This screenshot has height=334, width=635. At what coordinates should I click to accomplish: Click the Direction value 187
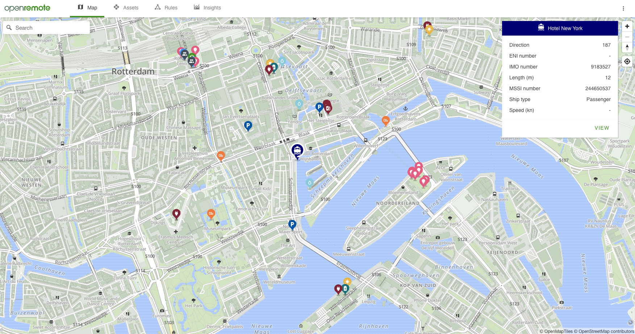[606, 45]
